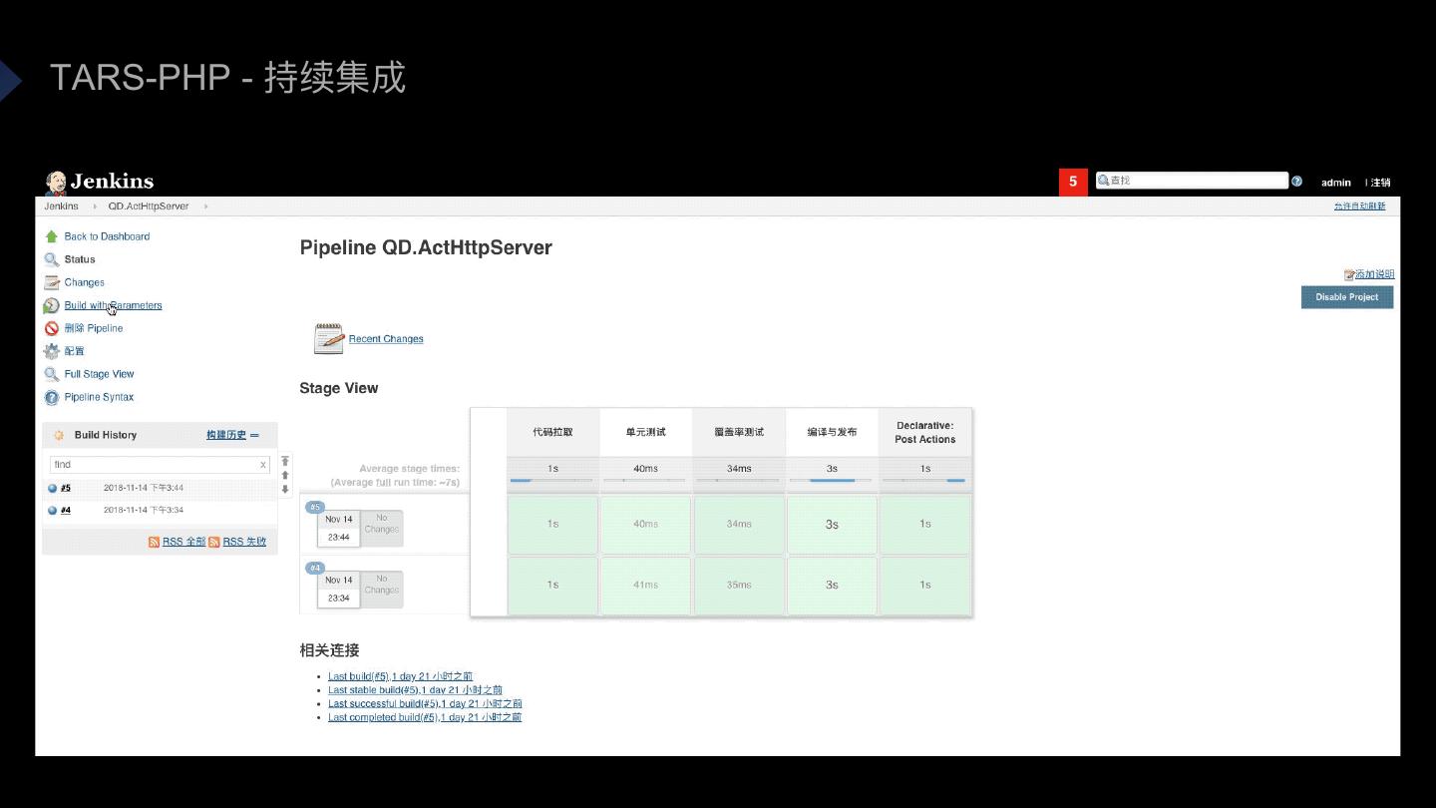
Task: Click build #4 覆盖率测试 stage cell showing 35ms
Action: pos(739,585)
